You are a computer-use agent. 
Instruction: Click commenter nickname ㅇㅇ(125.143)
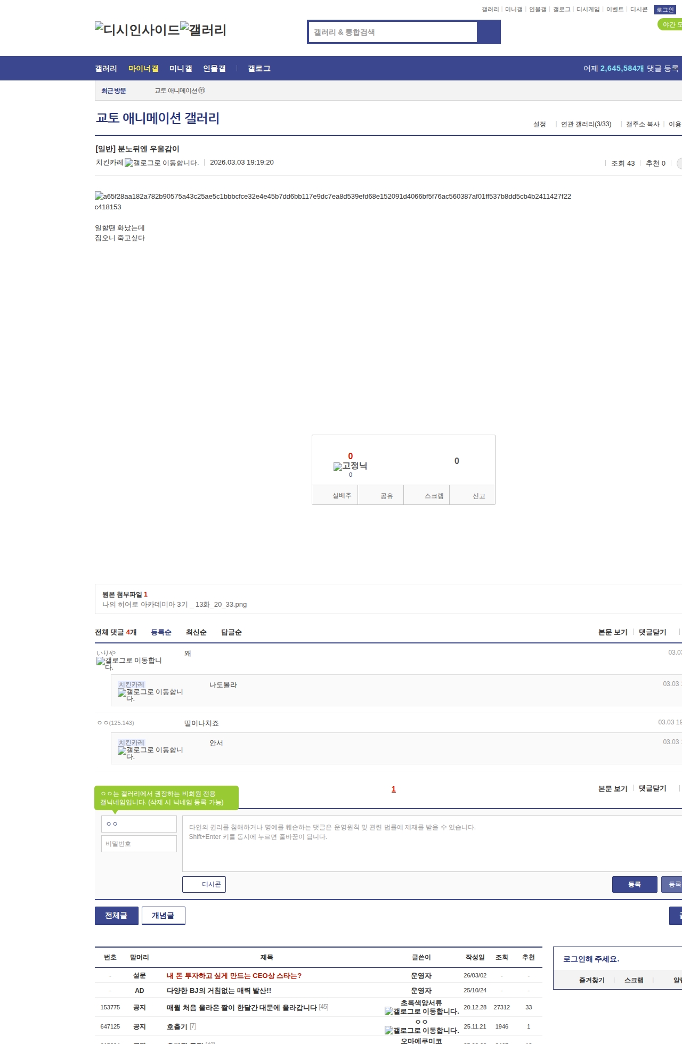click(116, 723)
